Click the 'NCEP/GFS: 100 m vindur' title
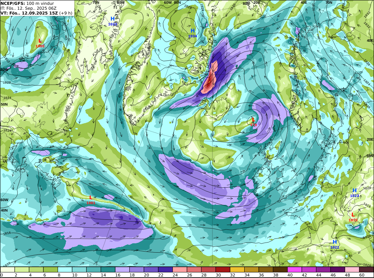This screenshot has height=278, width=374. (x=27, y=4)
